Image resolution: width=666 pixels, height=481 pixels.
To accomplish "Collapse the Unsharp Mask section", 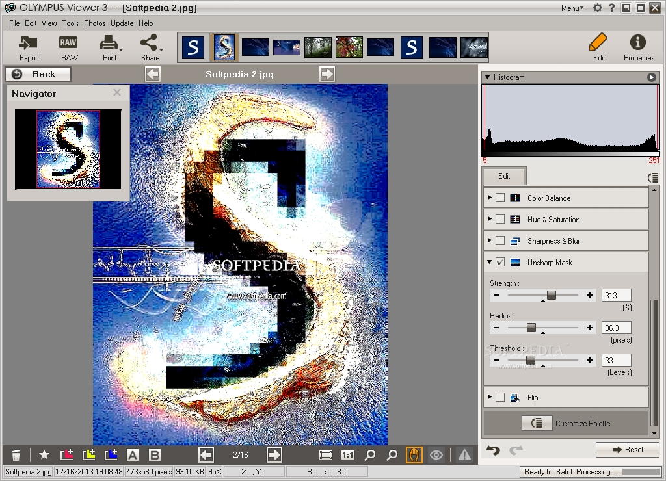I will 489,262.
